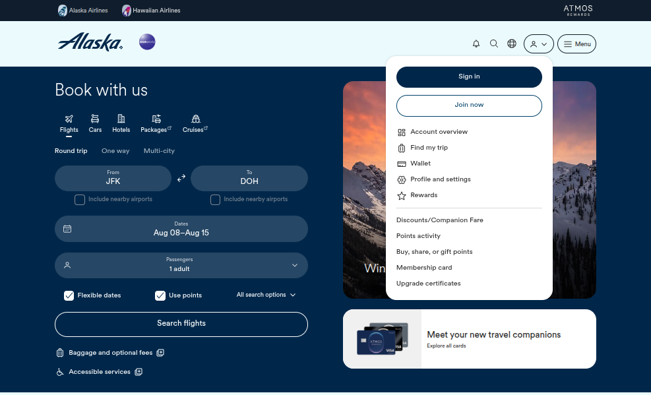Open Points activity link
651x395 pixels.
point(418,235)
